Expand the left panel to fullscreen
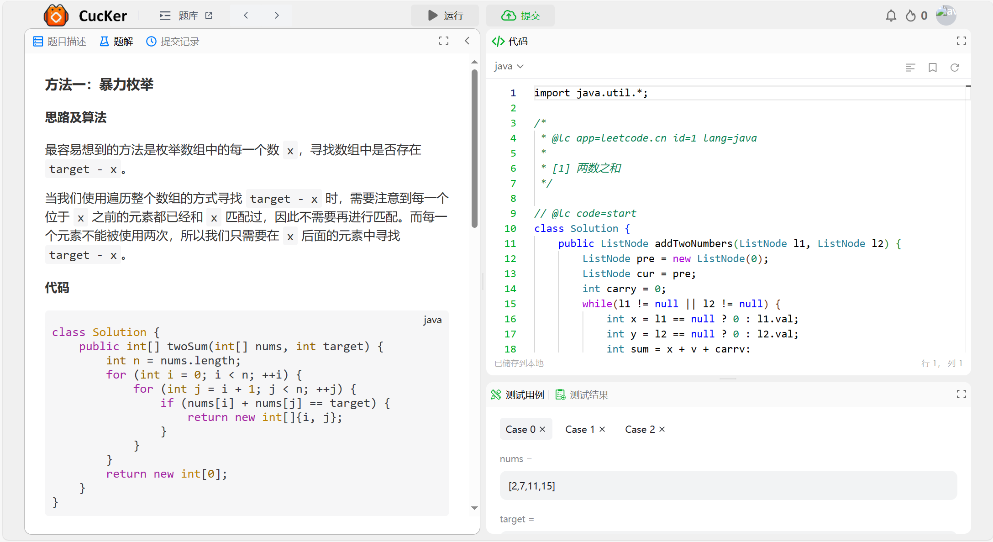This screenshot has height=542, width=993. 443,41
